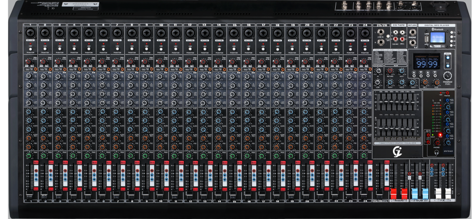
Task: Click the white FX 1 fader
Action: pos(438,193)
